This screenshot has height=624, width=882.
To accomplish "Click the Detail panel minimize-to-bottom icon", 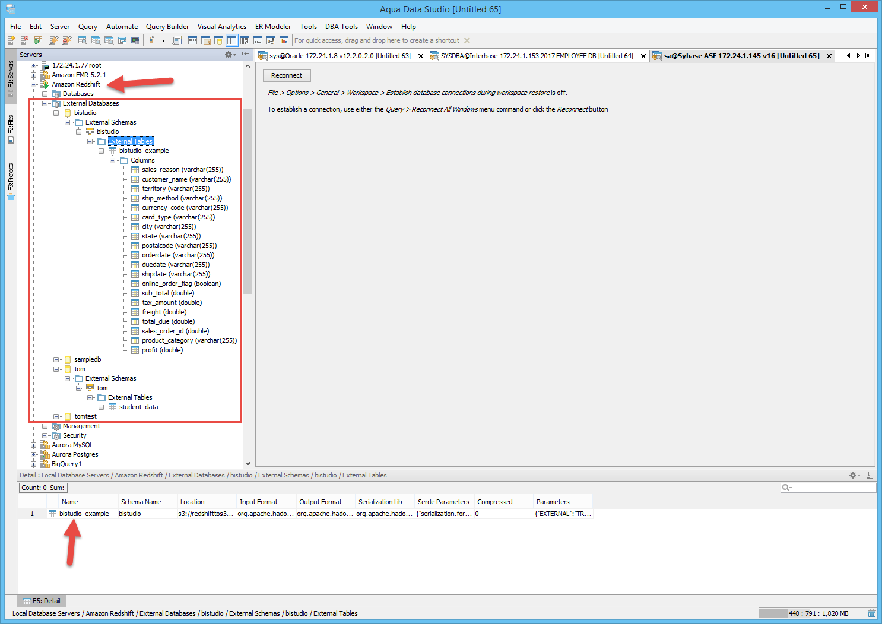I will (870, 475).
